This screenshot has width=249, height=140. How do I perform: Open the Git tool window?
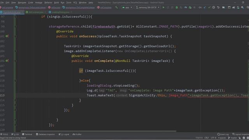pyautogui.click(x=15, y=134)
